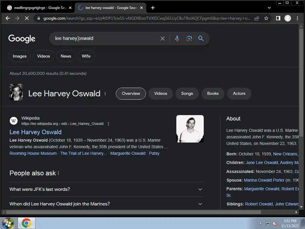Open the Chrome side panel

278,18
